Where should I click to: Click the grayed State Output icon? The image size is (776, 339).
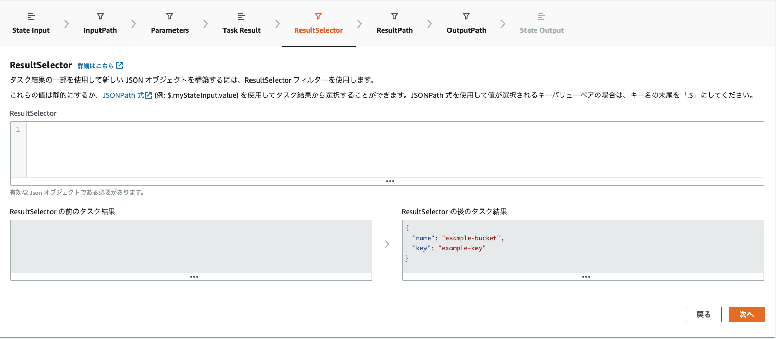tap(542, 16)
